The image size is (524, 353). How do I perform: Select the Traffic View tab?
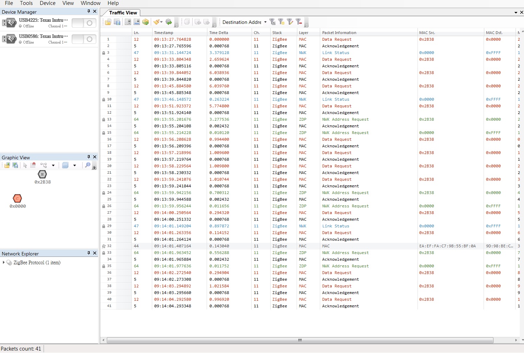pyautogui.click(x=123, y=13)
